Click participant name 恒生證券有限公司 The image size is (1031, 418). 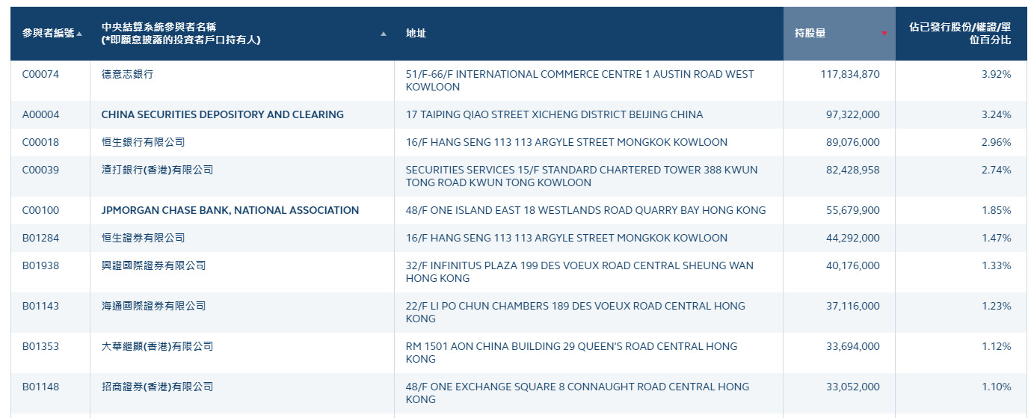click(x=143, y=238)
